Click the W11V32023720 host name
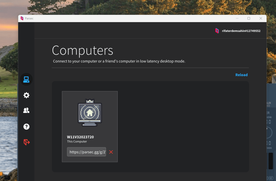Viewport: 276px width, 181px height. point(80,137)
